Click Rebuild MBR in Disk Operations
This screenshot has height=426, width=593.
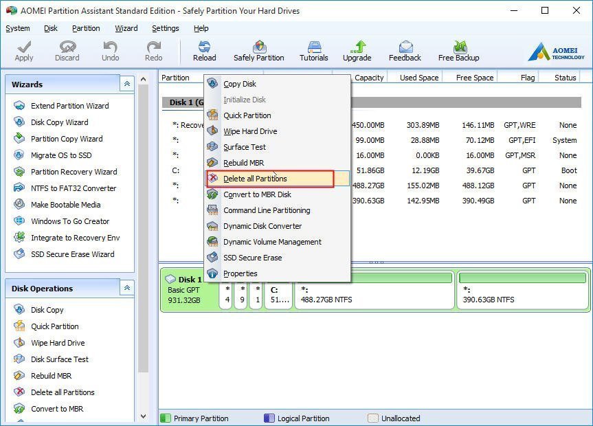tap(43, 376)
